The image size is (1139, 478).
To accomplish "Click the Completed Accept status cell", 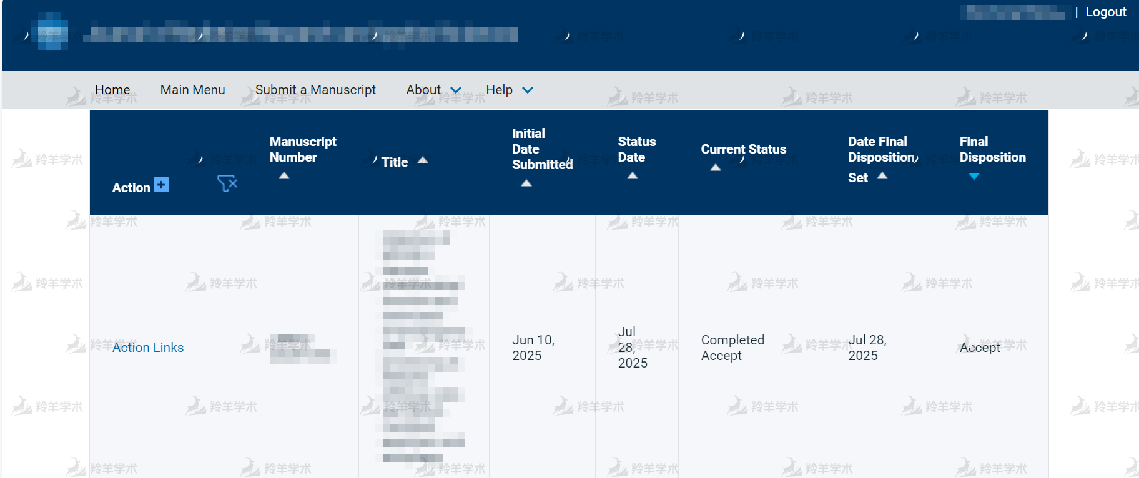I will [x=732, y=348].
